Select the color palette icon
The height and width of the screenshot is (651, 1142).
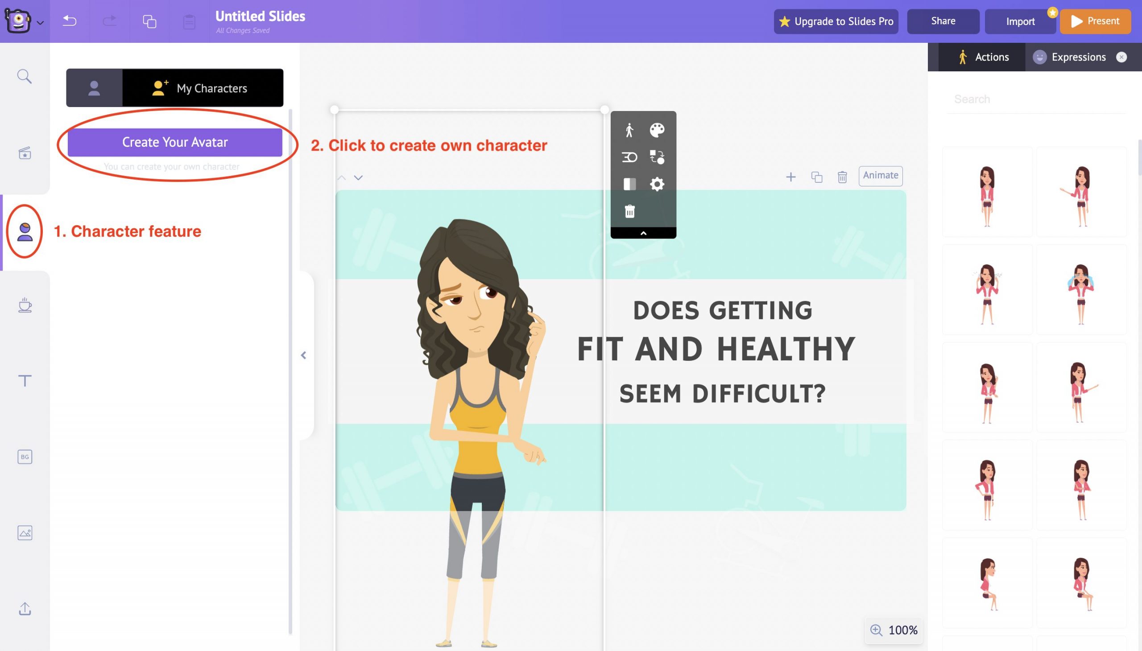tap(657, 129)
